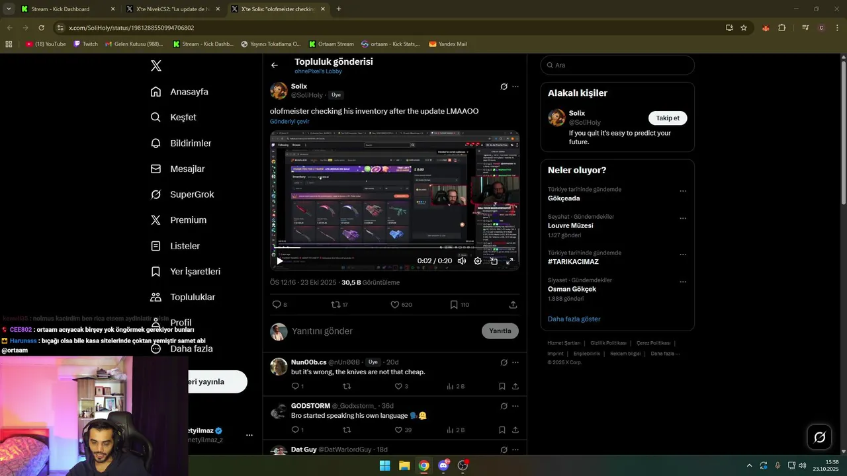The image size is (847, 476).
Task: Repost Nun00b.cs's reply
Action: tap(347, 386)
